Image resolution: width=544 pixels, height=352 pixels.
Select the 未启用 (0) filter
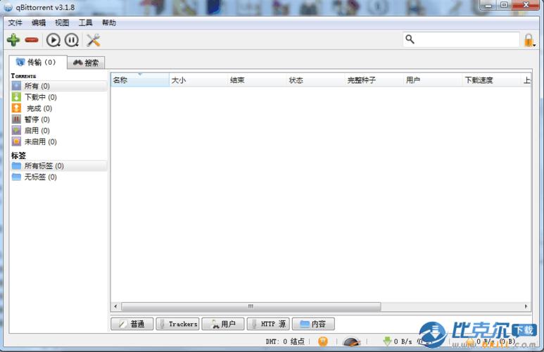click(59, 142)
